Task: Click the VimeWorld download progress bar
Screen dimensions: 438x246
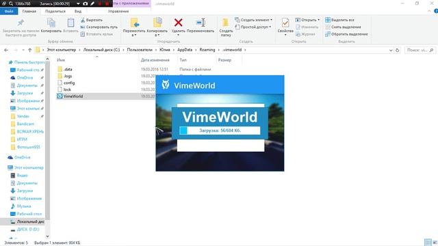Action: pyautogui.click(x=220, y=131)
